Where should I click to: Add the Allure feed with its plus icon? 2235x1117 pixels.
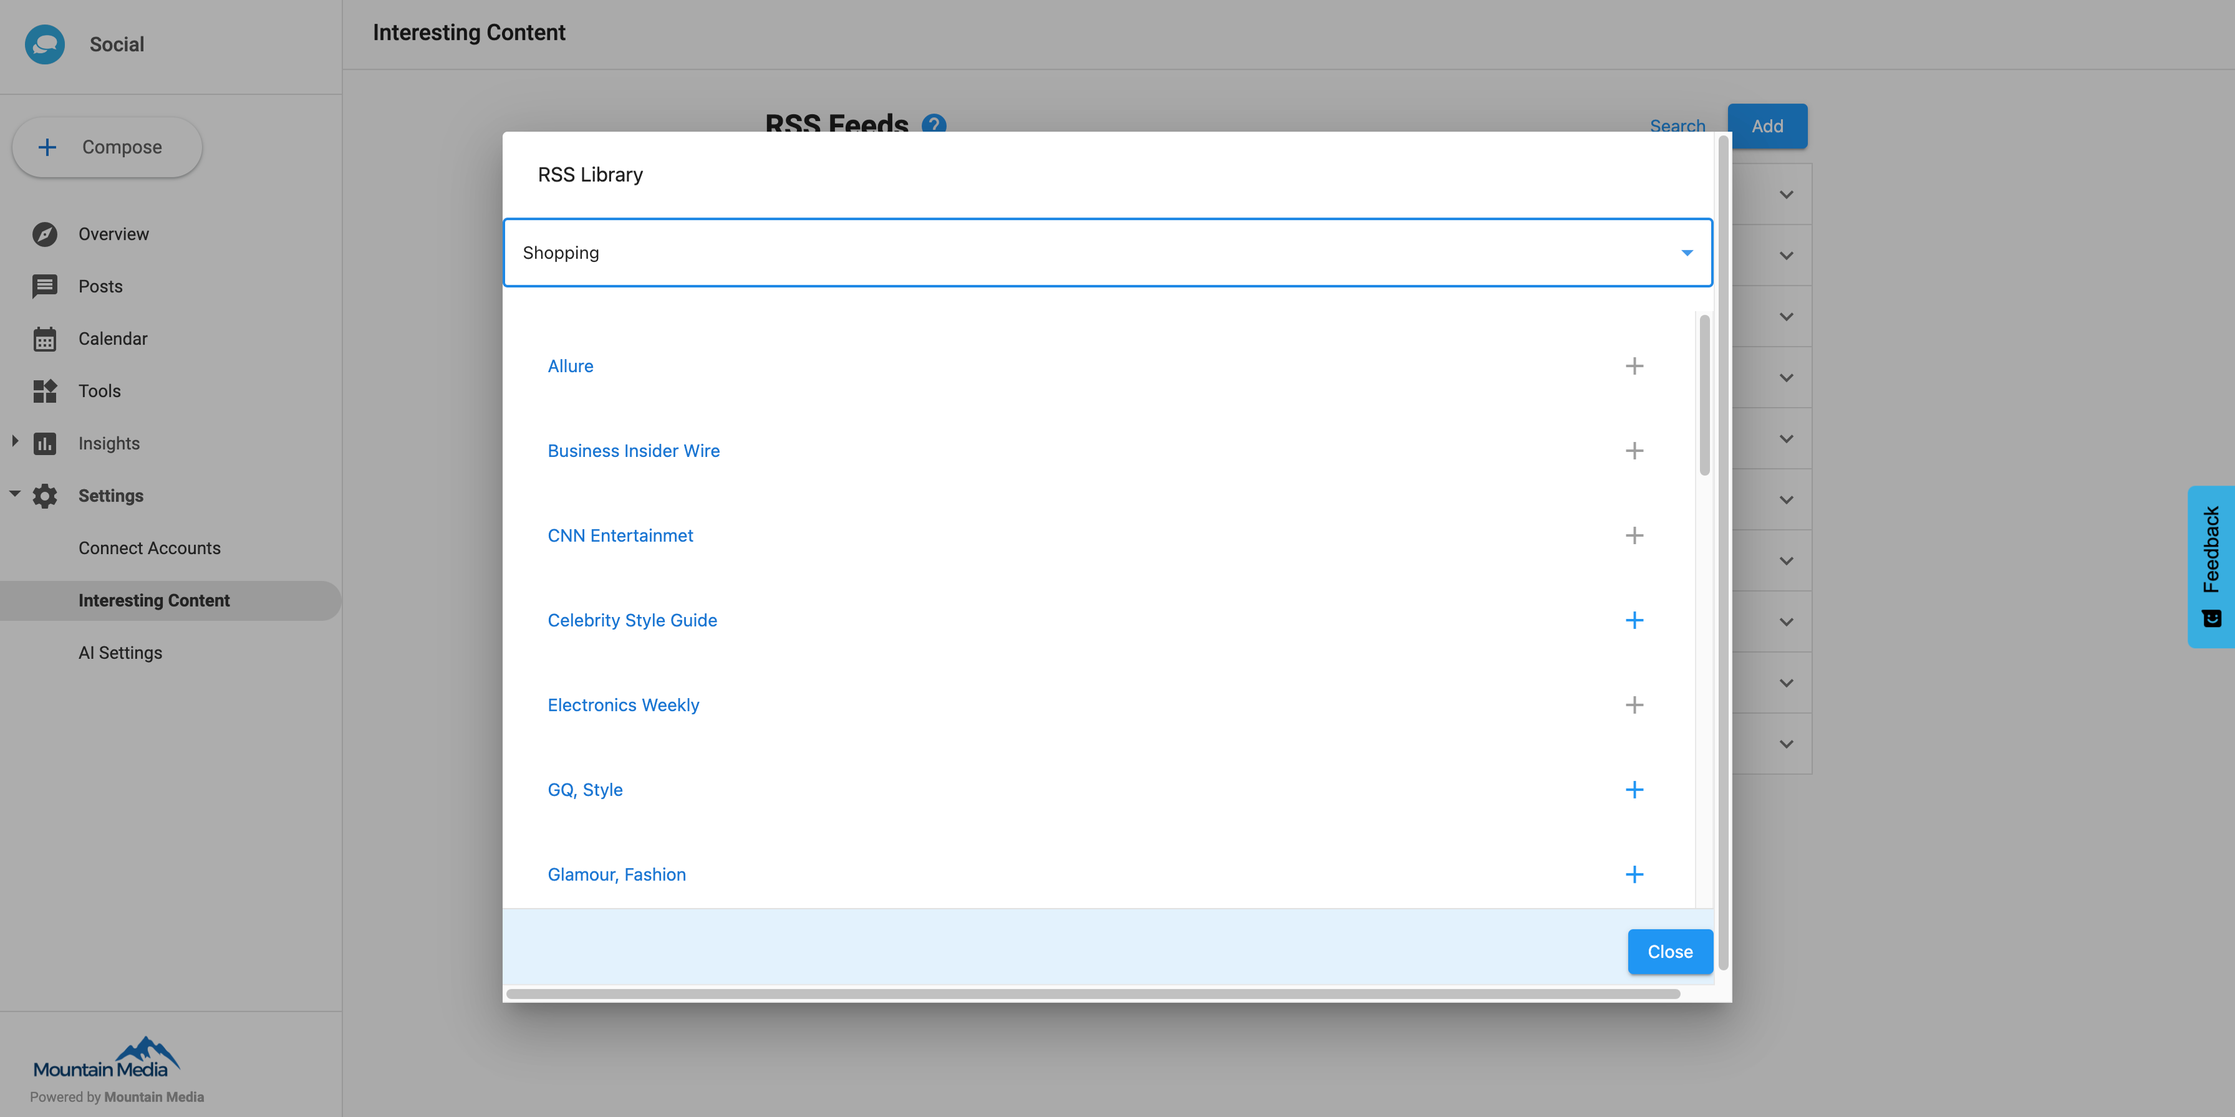tap(1634, 365)
